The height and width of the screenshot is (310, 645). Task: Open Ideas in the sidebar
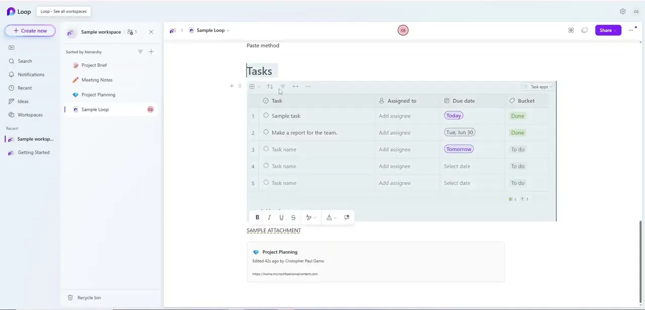pos(23,102)
